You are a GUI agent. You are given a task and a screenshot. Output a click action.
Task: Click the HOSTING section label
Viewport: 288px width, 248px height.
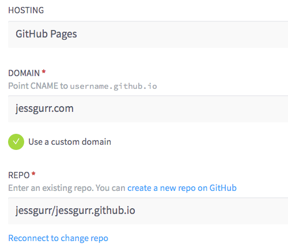pos(26,10)
